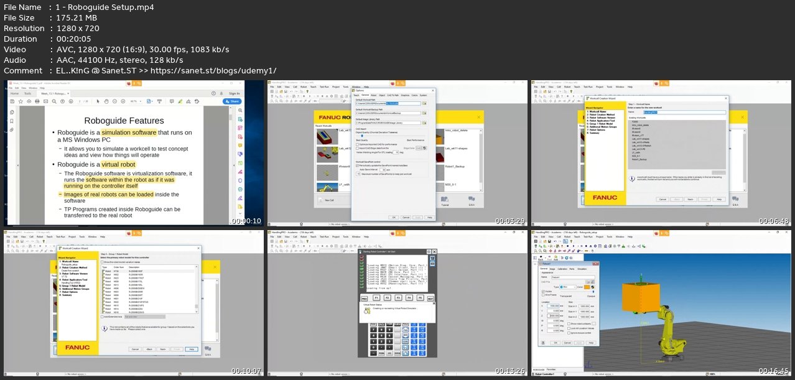
Task: Click browse icon beside Default Workcell Path
Action: [424, 103]
